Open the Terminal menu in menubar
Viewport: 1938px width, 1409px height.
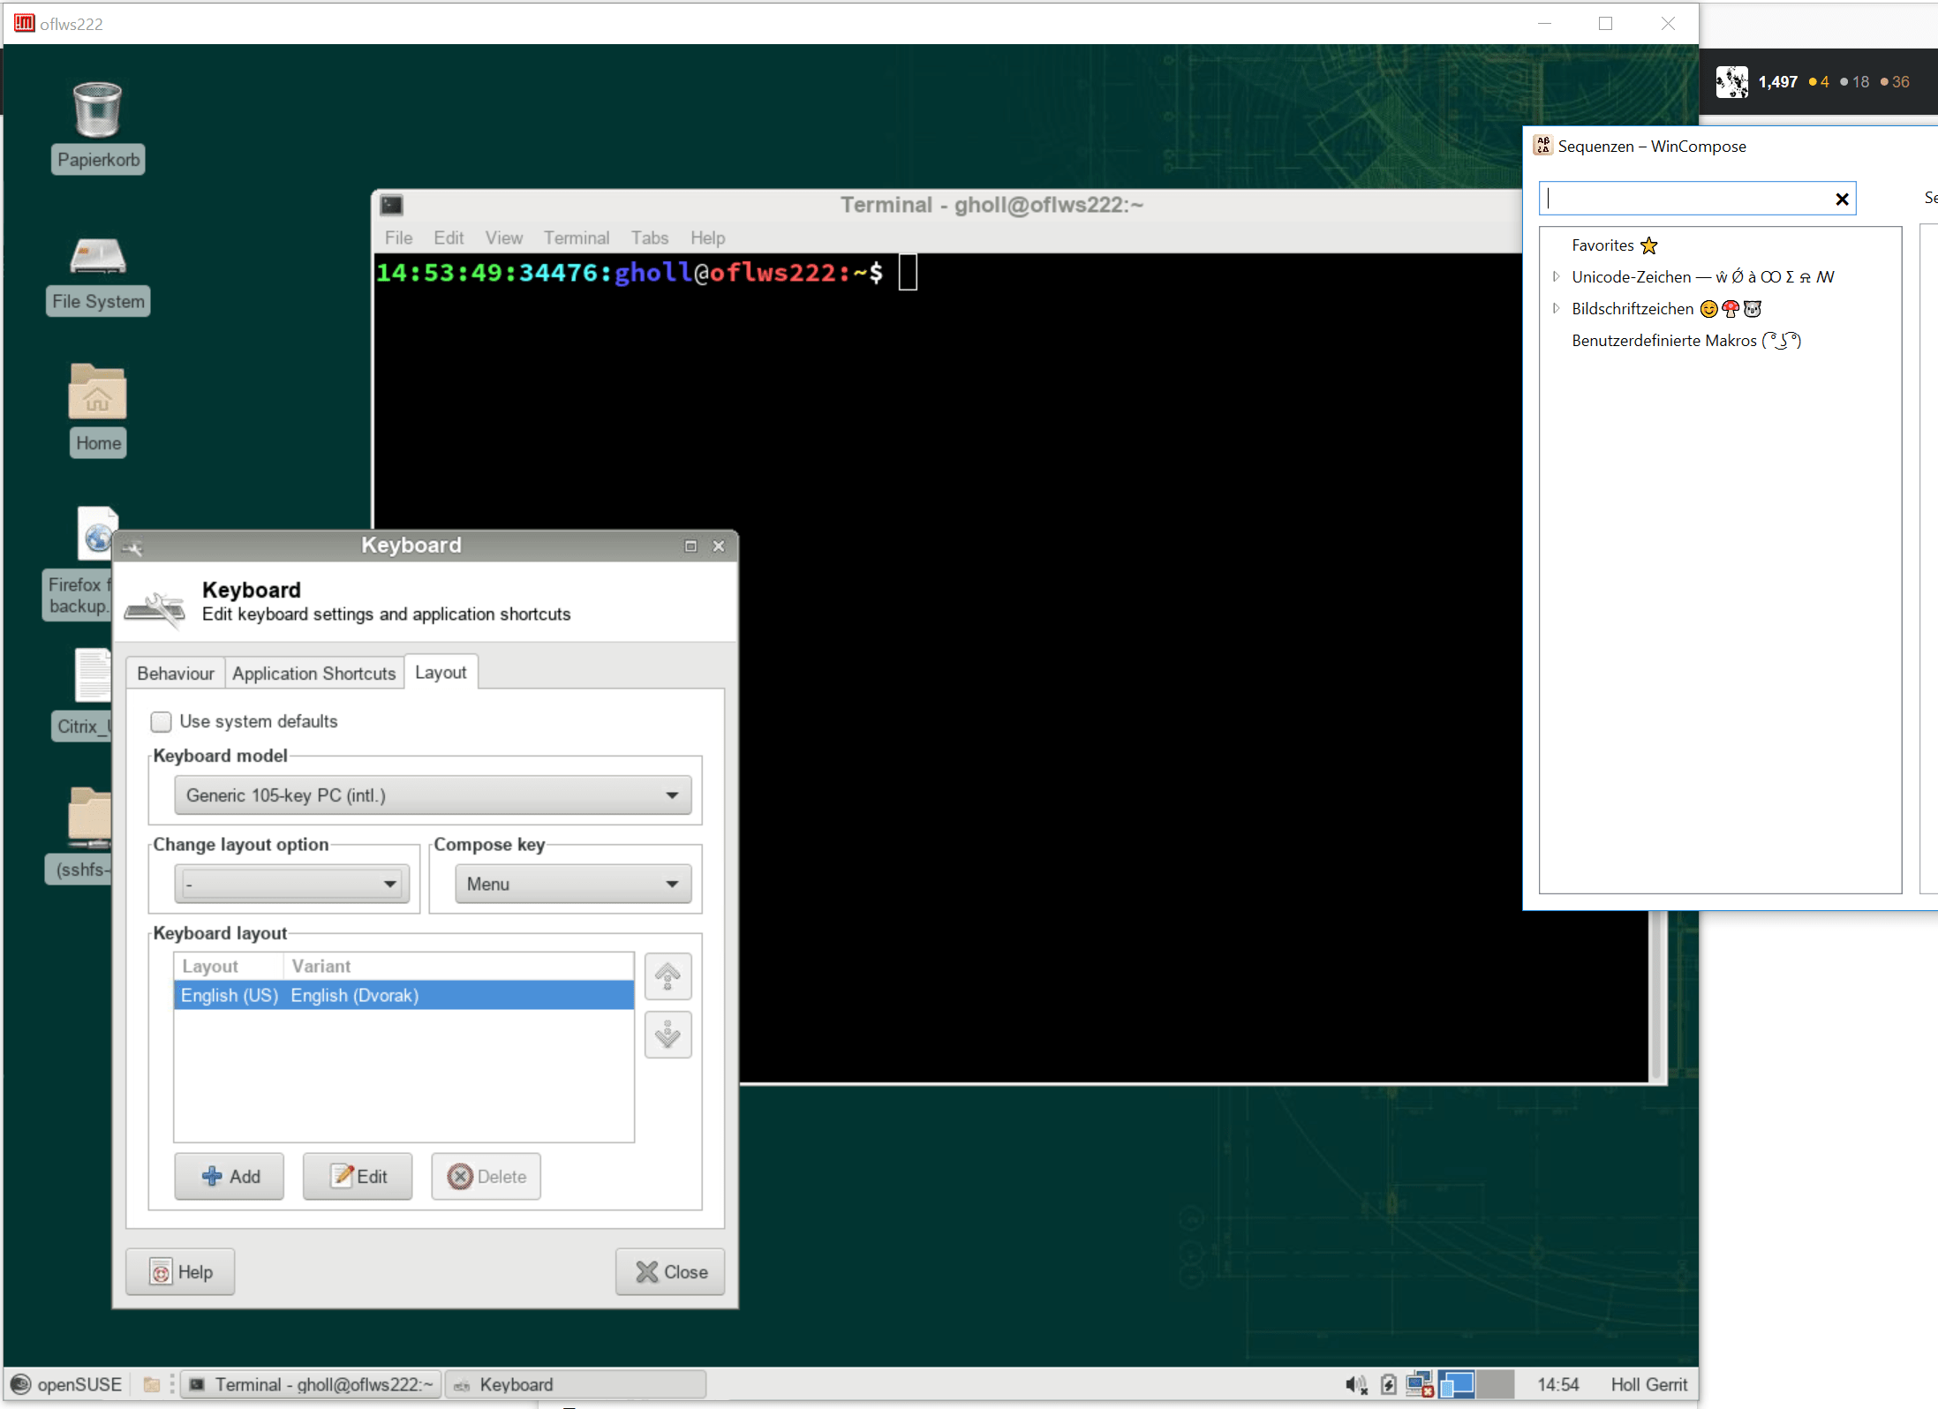(x=576, y=238)
